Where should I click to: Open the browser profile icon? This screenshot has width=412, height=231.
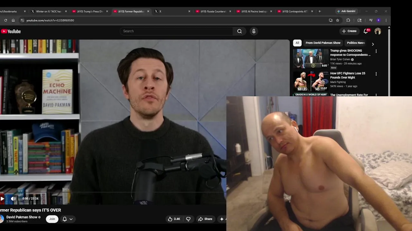(x=379, y=20)
